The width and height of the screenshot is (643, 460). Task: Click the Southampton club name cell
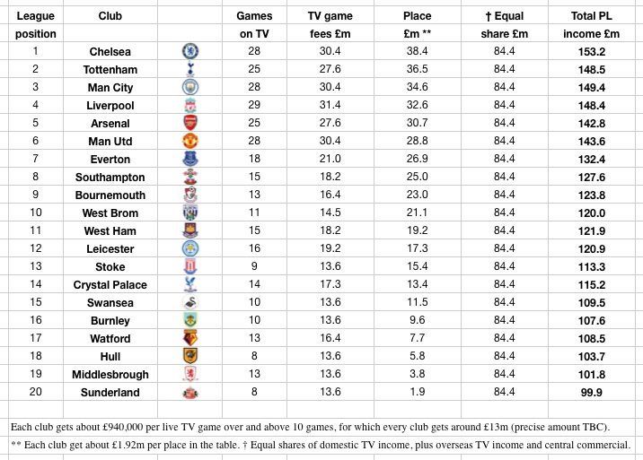point(110,177)
